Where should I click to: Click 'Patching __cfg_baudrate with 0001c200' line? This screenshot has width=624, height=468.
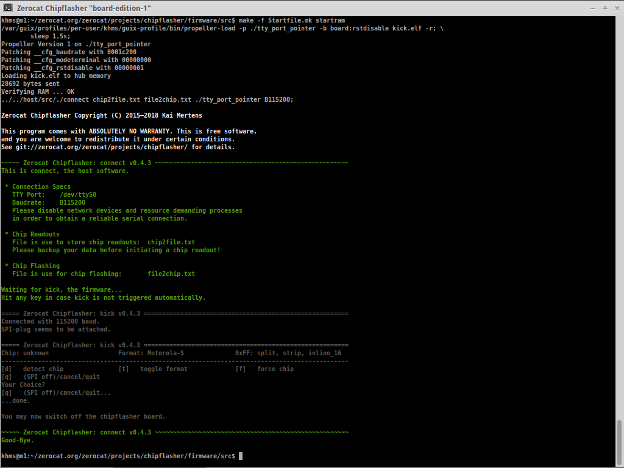[69, 52]
